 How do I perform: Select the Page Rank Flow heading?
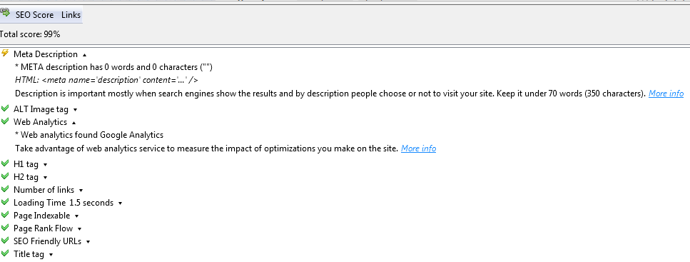click(43, 228)
